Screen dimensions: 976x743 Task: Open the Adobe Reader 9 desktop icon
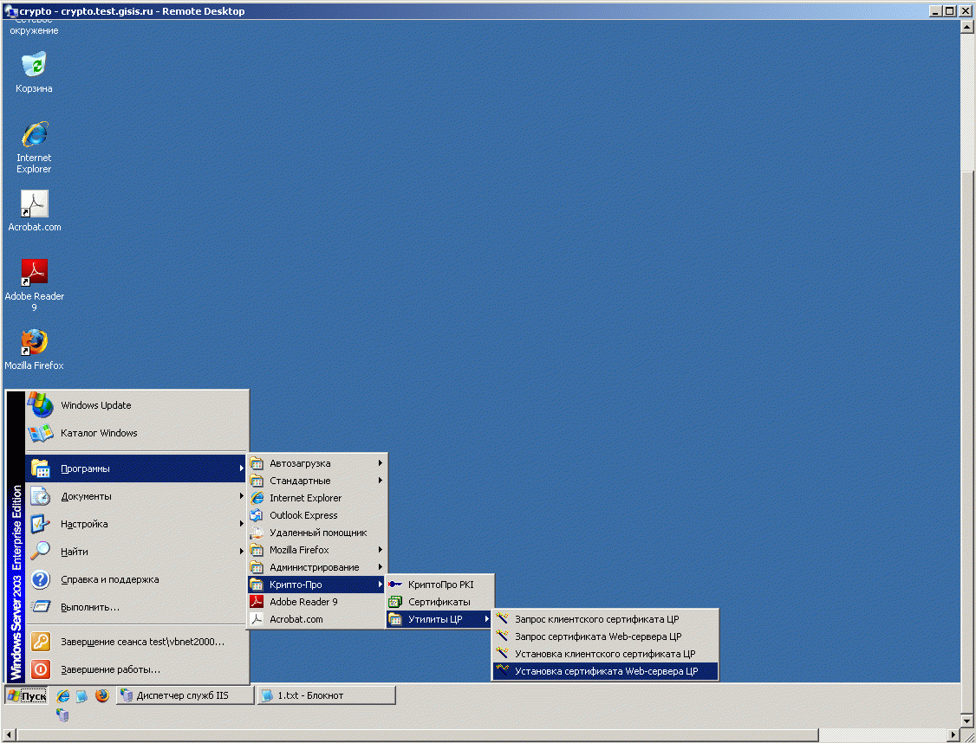click(x=34, y=273)
